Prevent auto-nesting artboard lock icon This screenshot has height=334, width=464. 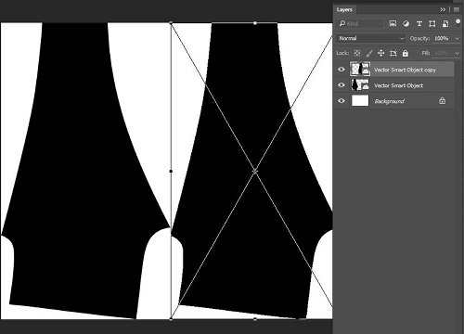point(393,53)
